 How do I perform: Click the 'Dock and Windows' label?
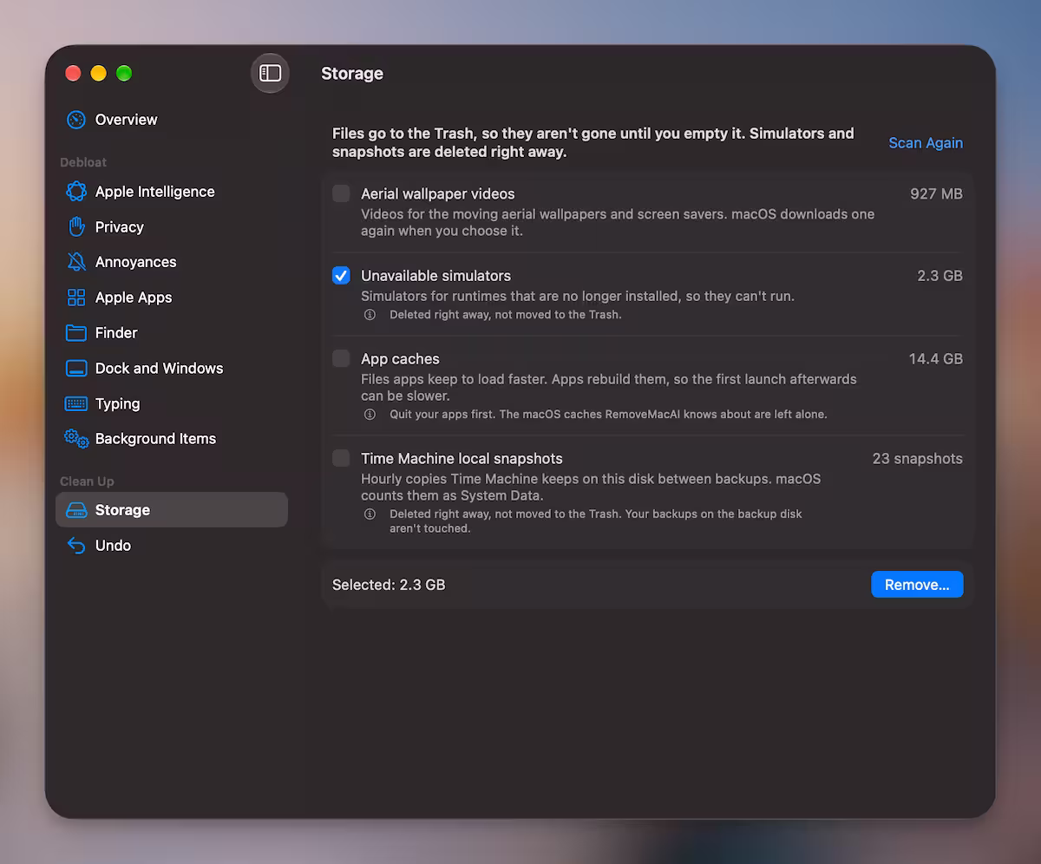160,369
